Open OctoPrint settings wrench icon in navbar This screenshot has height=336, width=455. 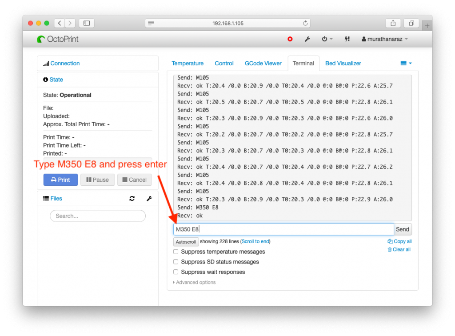307,39
